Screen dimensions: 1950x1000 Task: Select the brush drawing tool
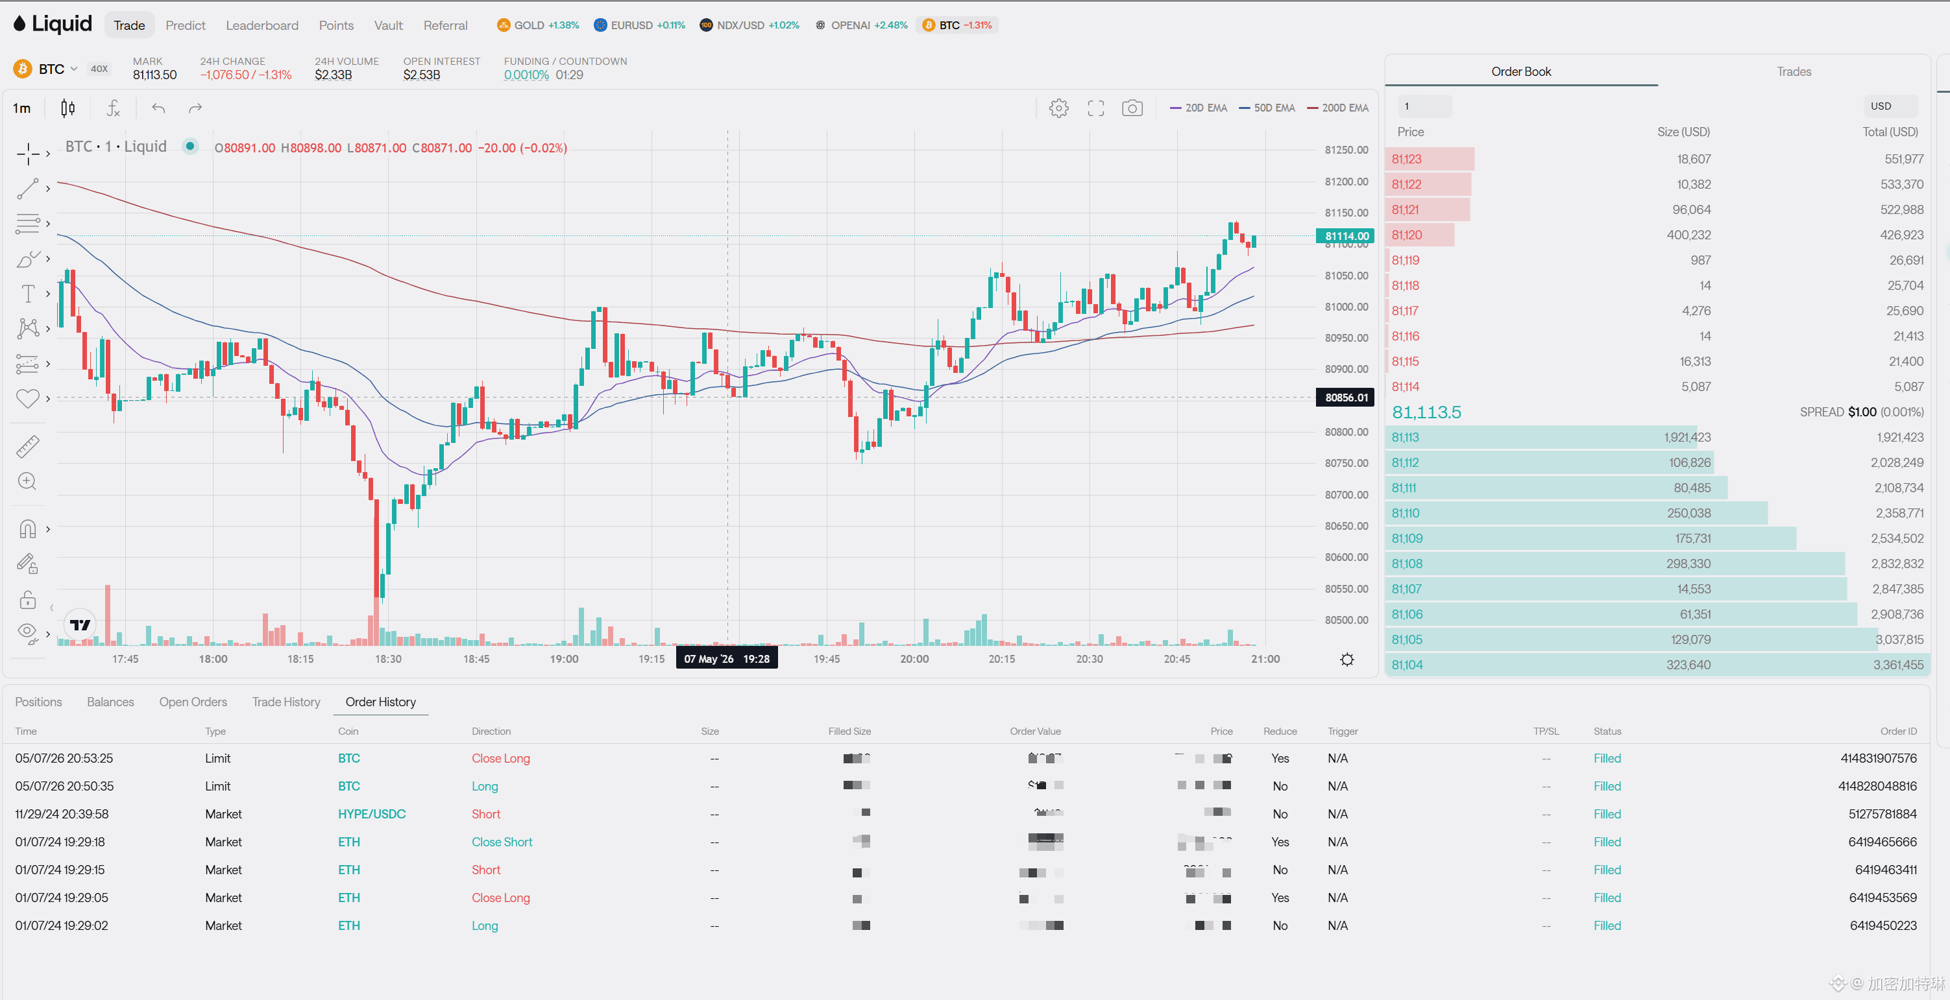28,259
